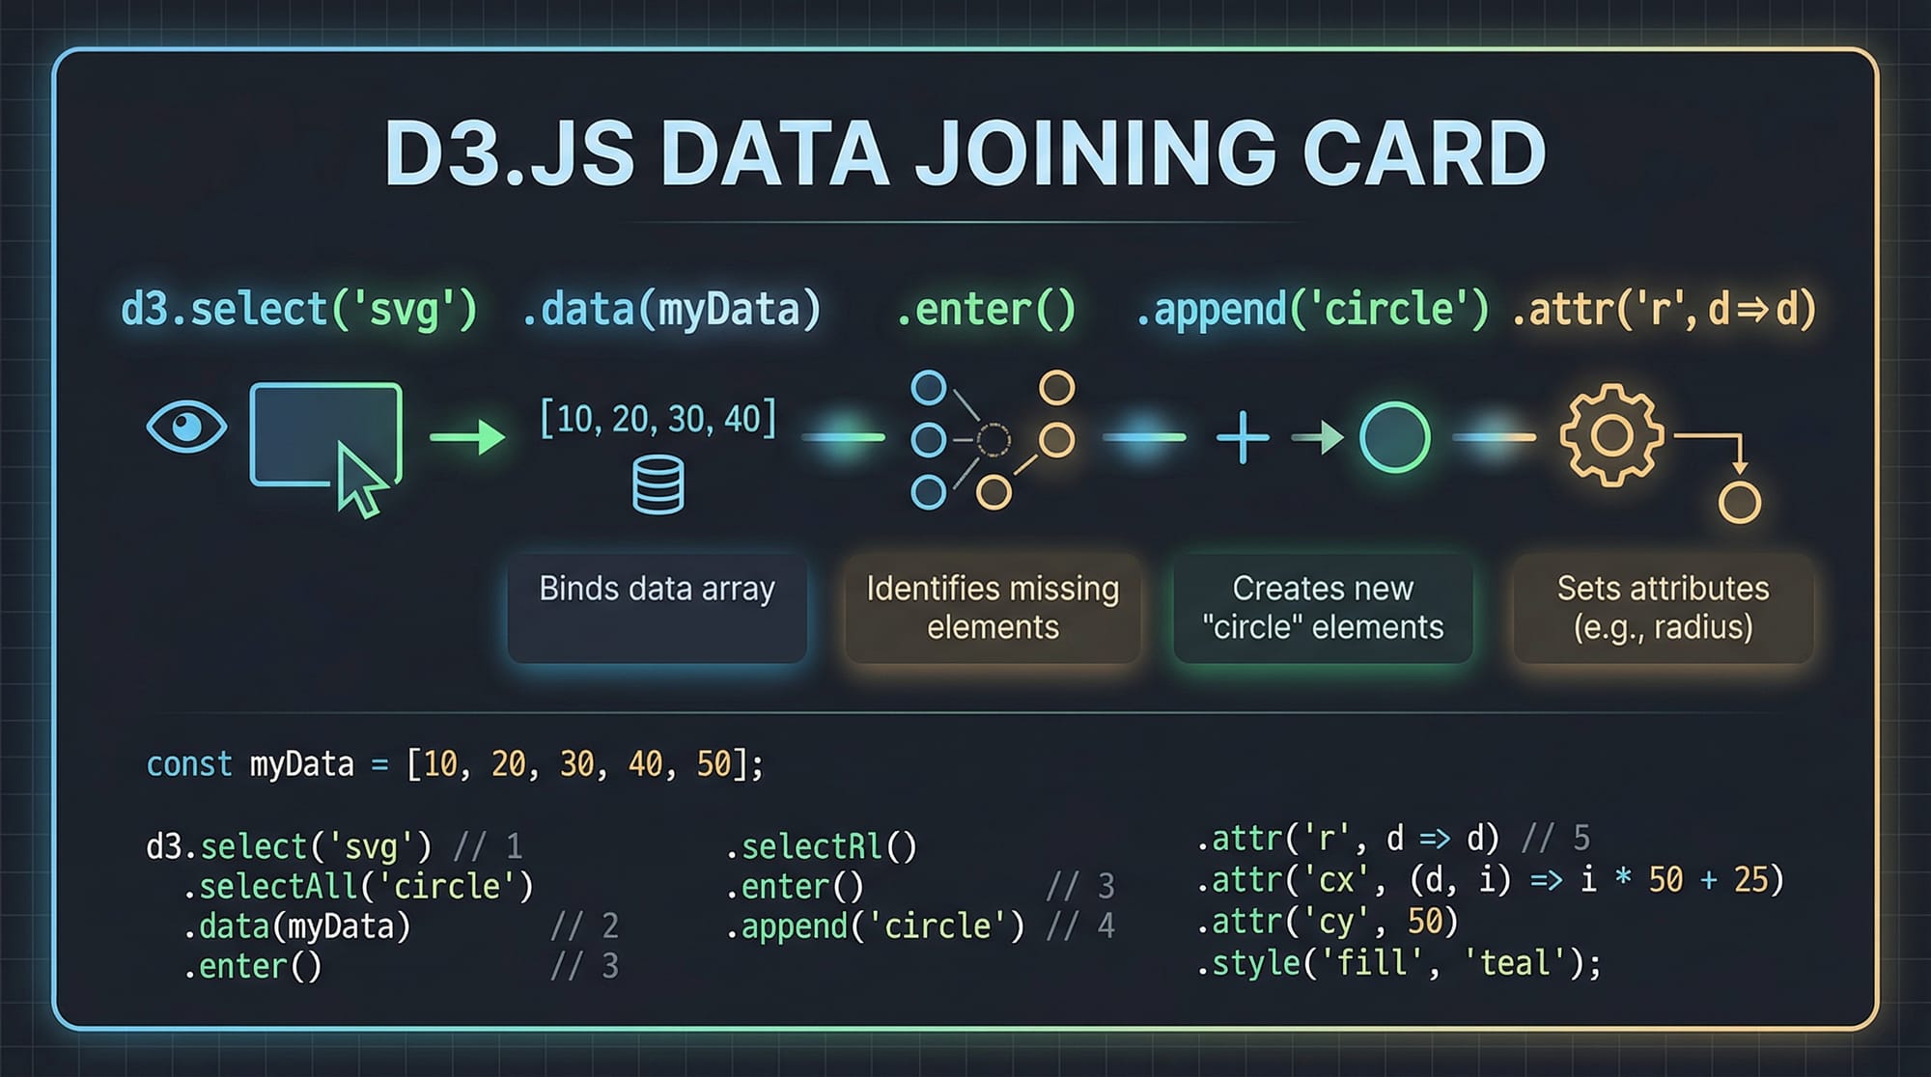Click the orange gear icon
1931x1077 pixels.
1610,435
